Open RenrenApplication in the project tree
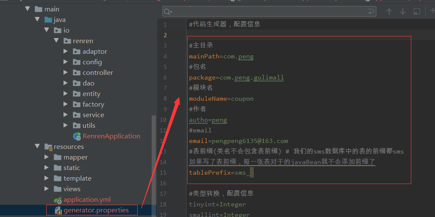Screen dimensions: 435x217 (111, 136)
